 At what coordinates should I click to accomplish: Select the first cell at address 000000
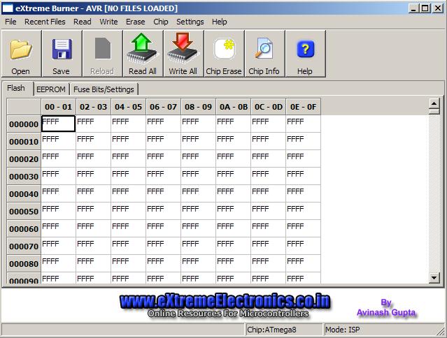tap(59, 124)
